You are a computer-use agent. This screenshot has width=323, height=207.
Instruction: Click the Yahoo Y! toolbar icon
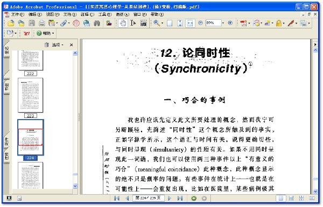26,33
